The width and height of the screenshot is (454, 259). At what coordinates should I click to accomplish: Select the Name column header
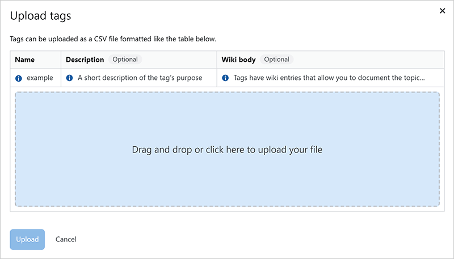click(x=25, y=60)
